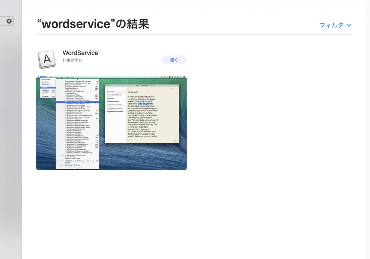Image resolution: width=370 pixels, height=259 pixels.
Task: Open the フィルタ dropdown
Action: pyautogui.click(x=335, y=25)
